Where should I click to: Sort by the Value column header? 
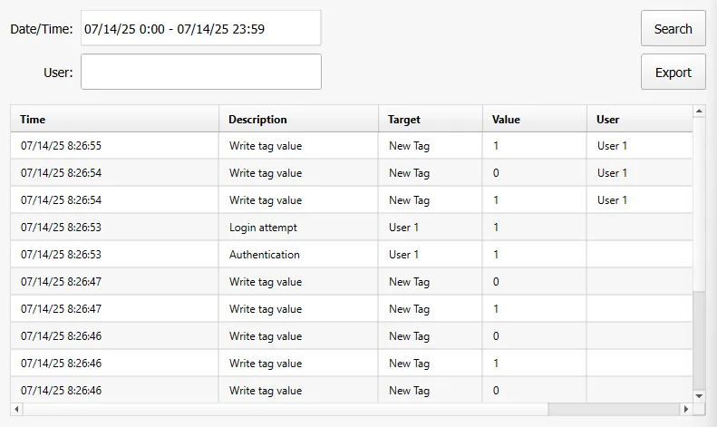click(534, 119)
